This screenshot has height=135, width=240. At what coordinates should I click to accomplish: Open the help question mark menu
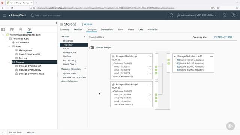pyautogui.click(x=235, y=15)
